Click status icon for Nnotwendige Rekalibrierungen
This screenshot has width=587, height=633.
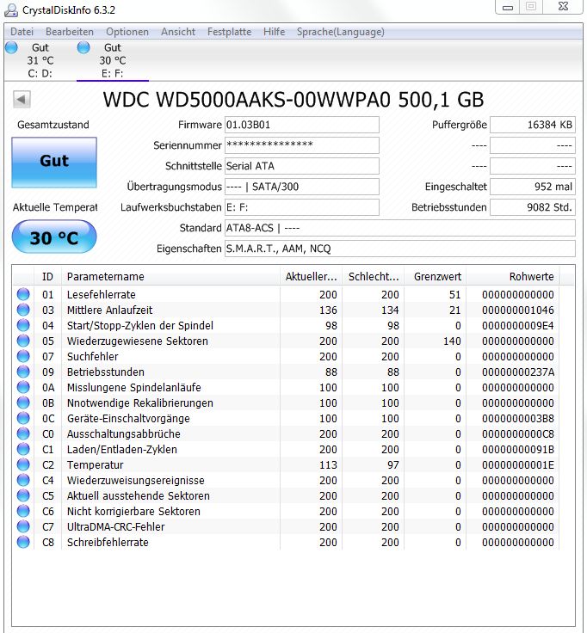point(23,403)
